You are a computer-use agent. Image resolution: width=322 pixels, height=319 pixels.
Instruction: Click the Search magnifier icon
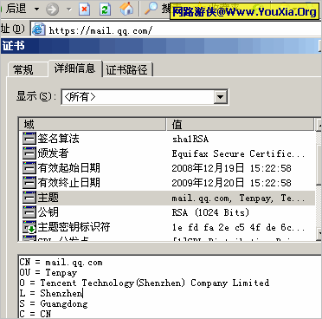tap(151, 9)
